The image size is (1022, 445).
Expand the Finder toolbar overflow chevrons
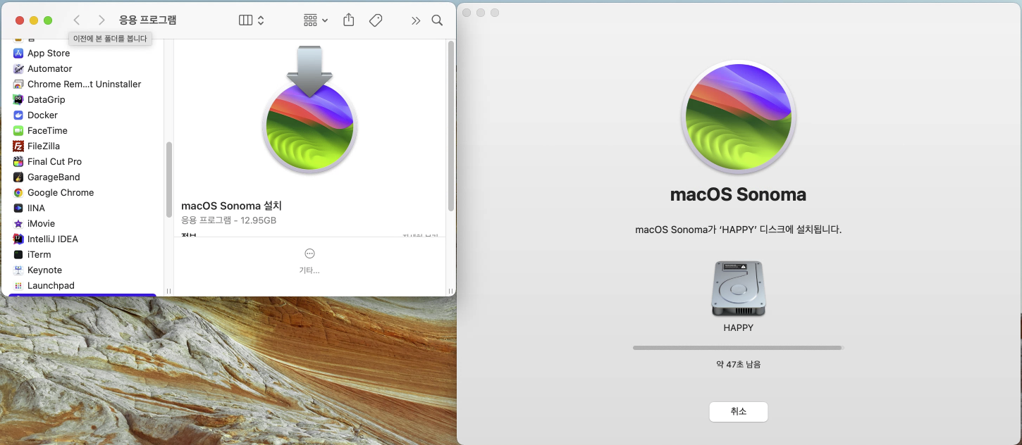click(x=415, y=20)
